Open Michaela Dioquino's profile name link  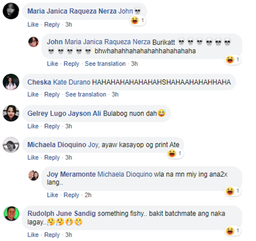[57, 145]
